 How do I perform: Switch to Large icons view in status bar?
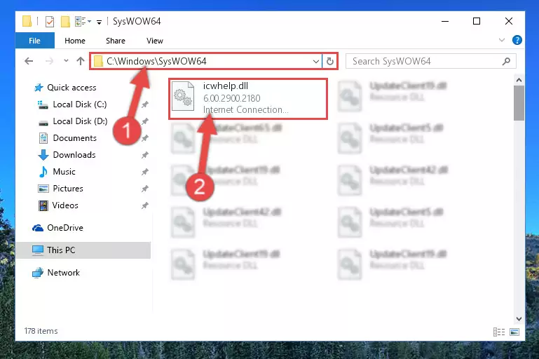514,332
